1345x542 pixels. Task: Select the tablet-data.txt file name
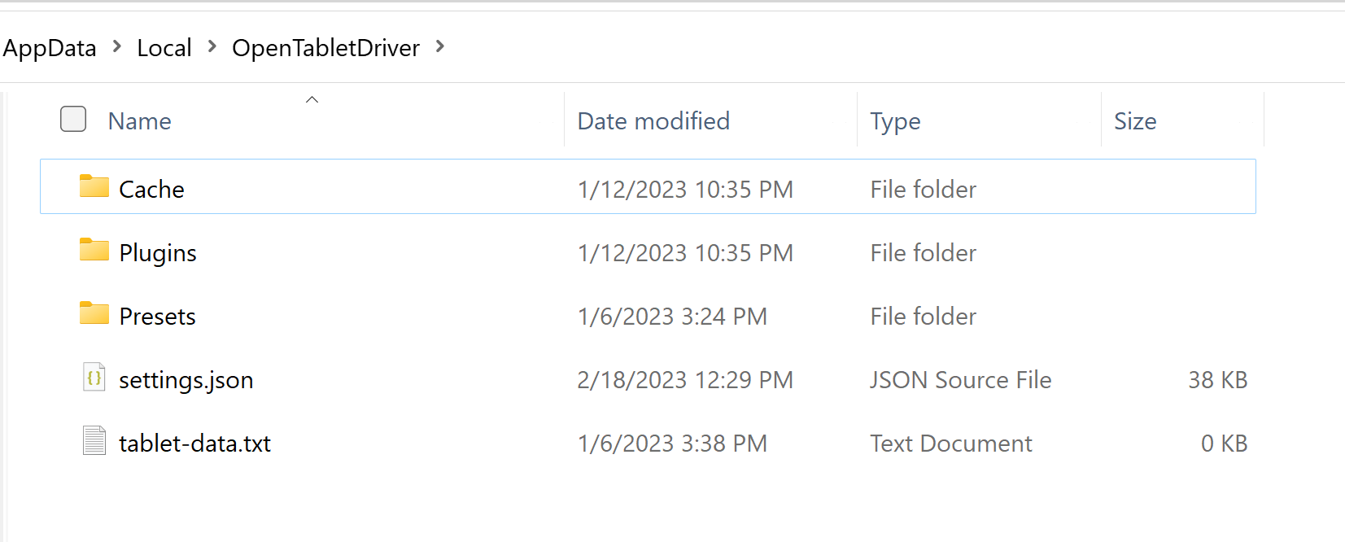(x=195, y=444)
